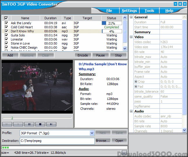This screenshot has width=188, height=157.
Task: Click the preview seek slider handle
Action: tap(12, 118)
